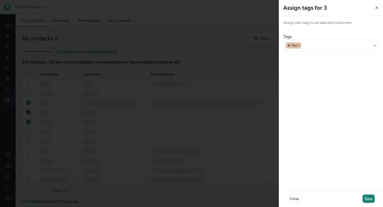Click the Close button in the panel footer
Image resolution: width=383 pixels, height=207 pixels.
[x=294, y=198]
